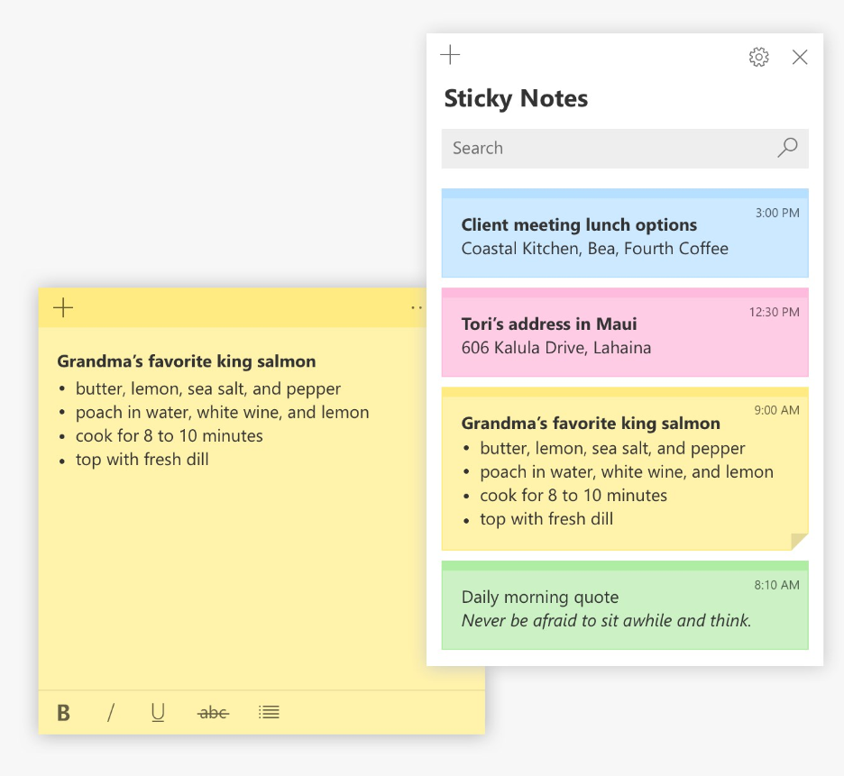
Task: Click the 9:00 AM timestamp
Action: pyautogui.click(x=776, y=410)
